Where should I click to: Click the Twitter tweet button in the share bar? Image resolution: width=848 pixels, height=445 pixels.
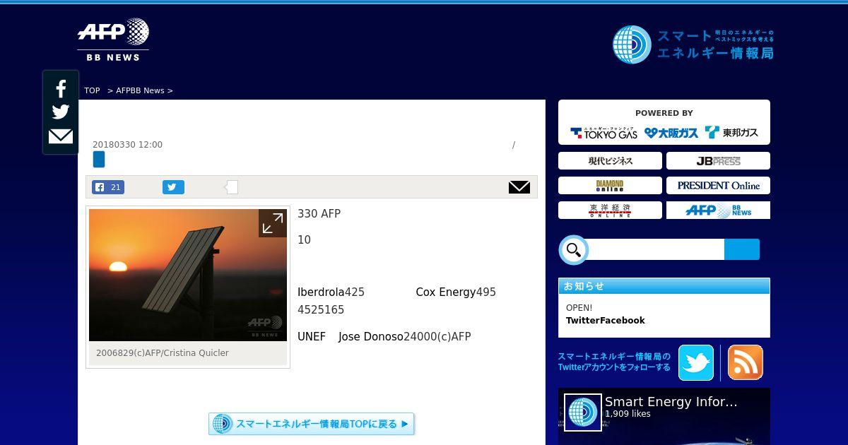(173, 187)
